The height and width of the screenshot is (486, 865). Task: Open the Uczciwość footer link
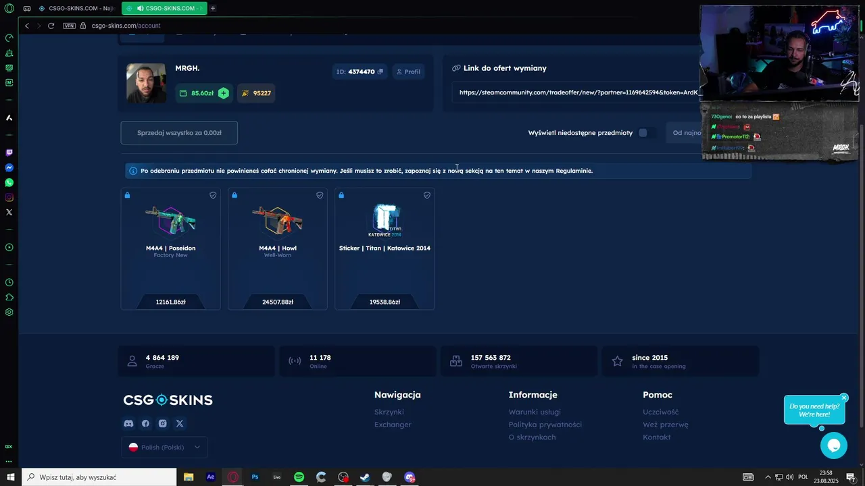click(x=661, y=412)
